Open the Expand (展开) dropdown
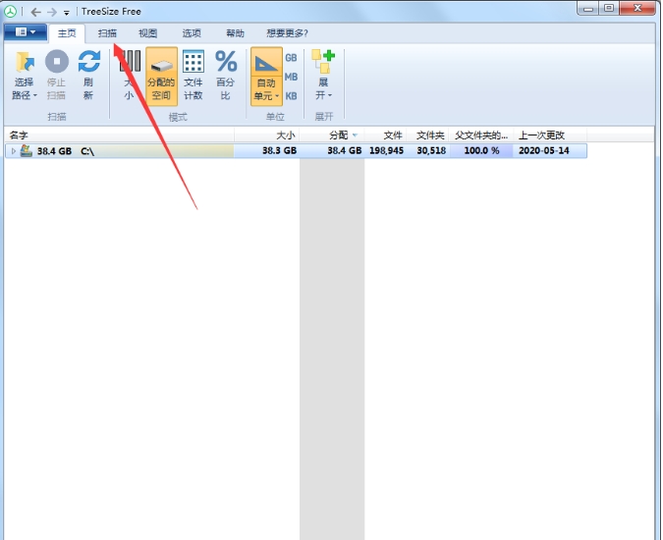The height and width of the screenshot is (540, 663). point(323,76)
